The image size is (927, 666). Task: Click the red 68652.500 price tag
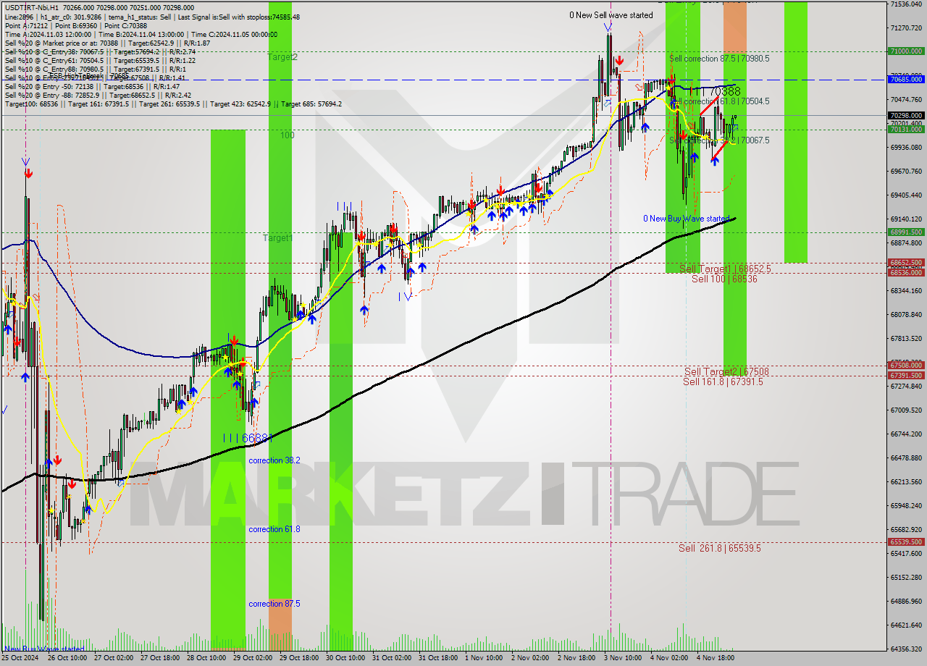[906, 263]
